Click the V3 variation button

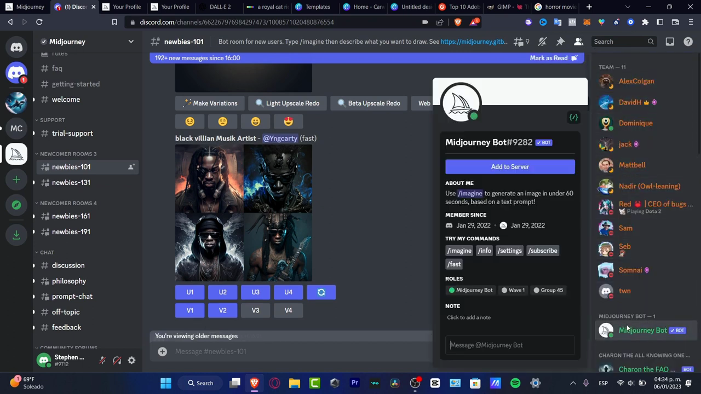255,310
